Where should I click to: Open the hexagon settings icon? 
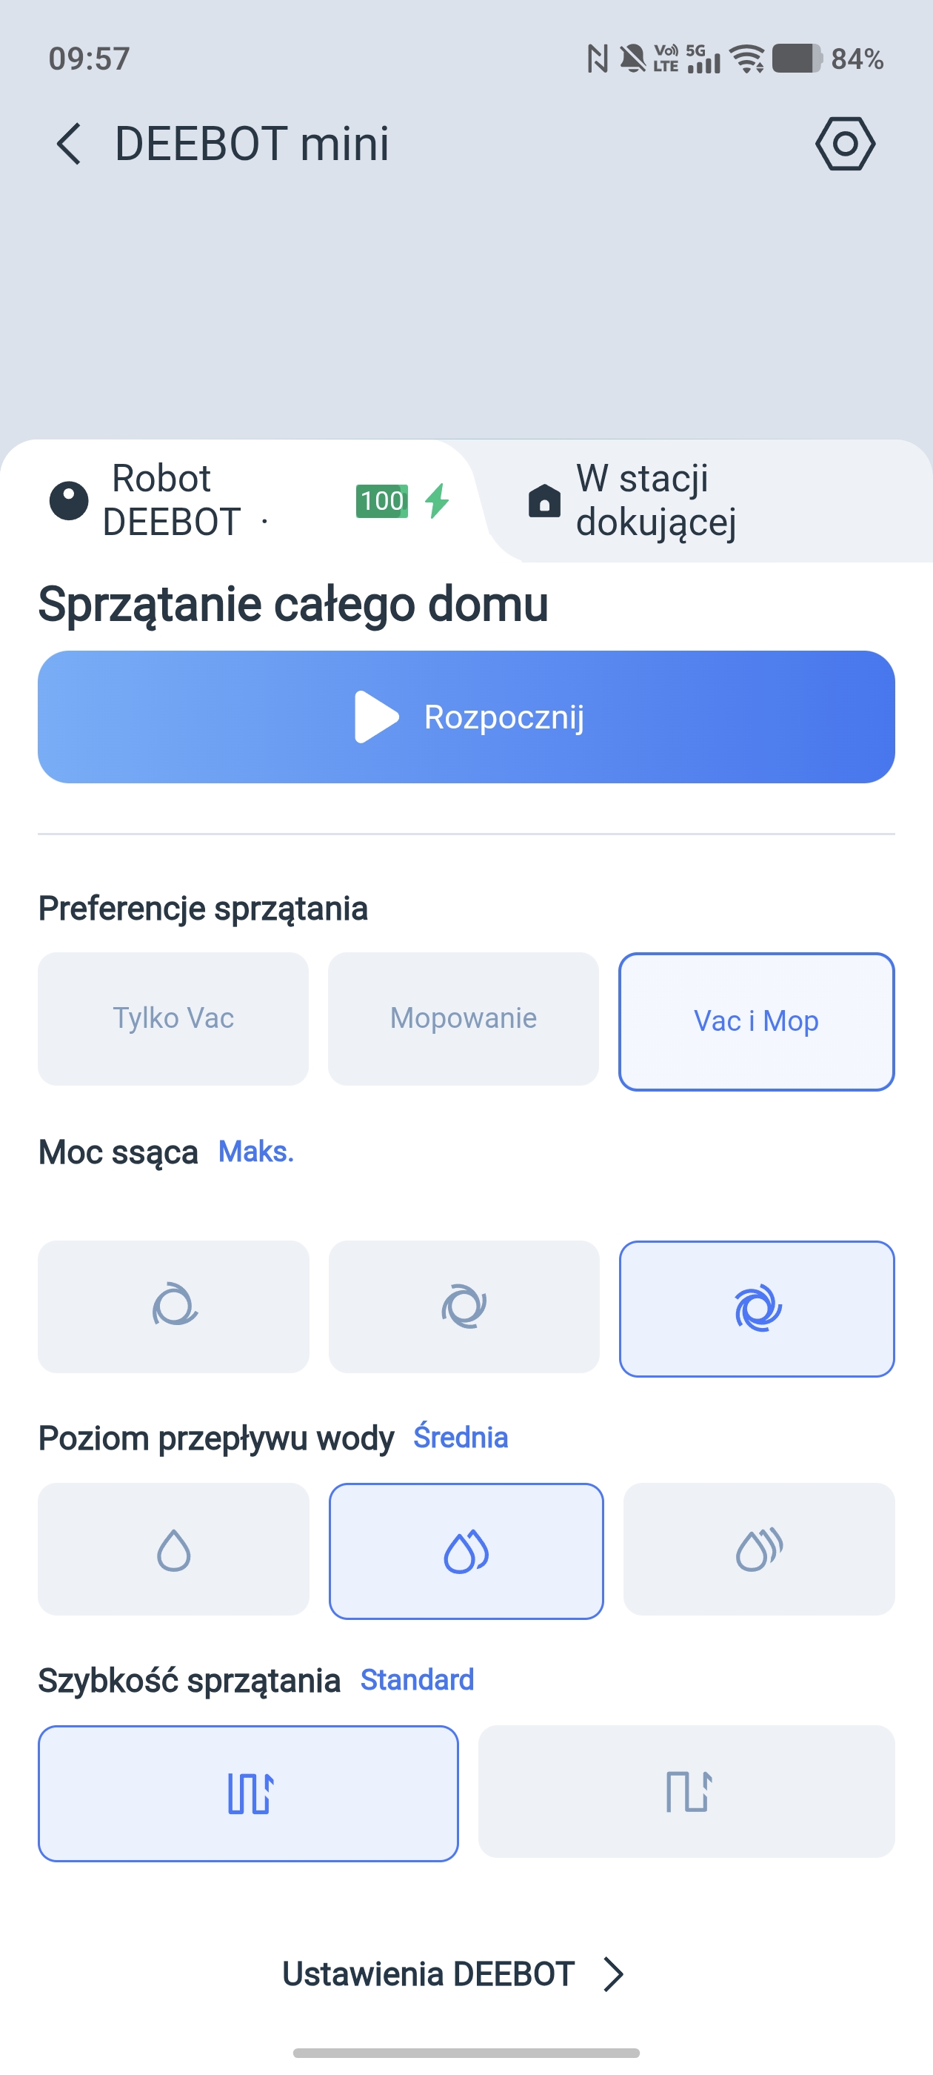[x=844, y=145]
